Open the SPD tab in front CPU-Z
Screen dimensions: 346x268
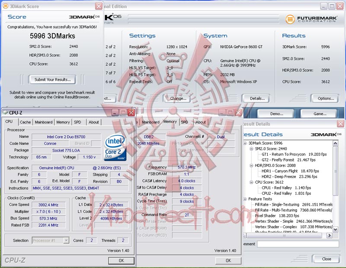pos(77,122)
